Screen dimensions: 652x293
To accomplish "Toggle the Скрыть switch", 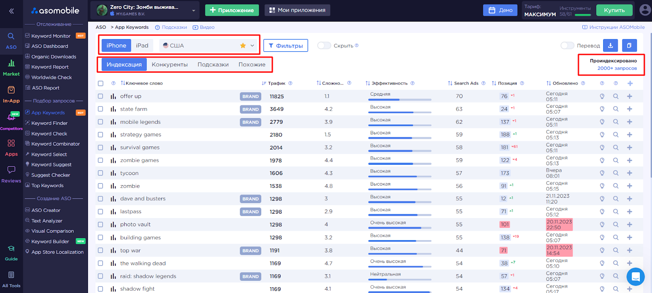I will tap(324, 46).
